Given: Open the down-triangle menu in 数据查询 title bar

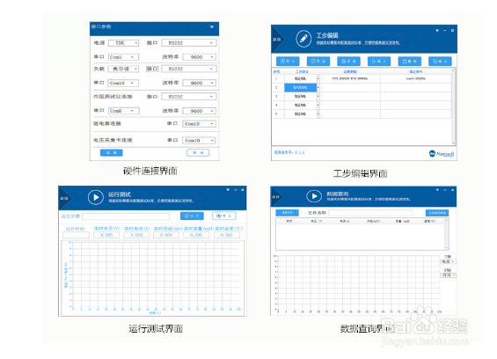Looking at the screenshot, I should (437, 190).
